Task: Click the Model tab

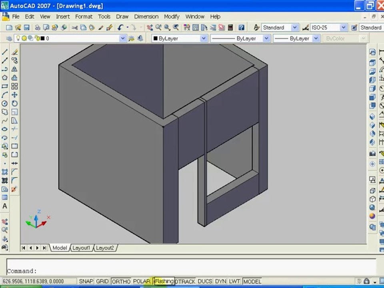Action: [60, 248]
